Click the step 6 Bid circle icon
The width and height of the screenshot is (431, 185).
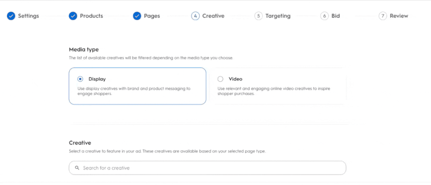click(x=324, y=16)
